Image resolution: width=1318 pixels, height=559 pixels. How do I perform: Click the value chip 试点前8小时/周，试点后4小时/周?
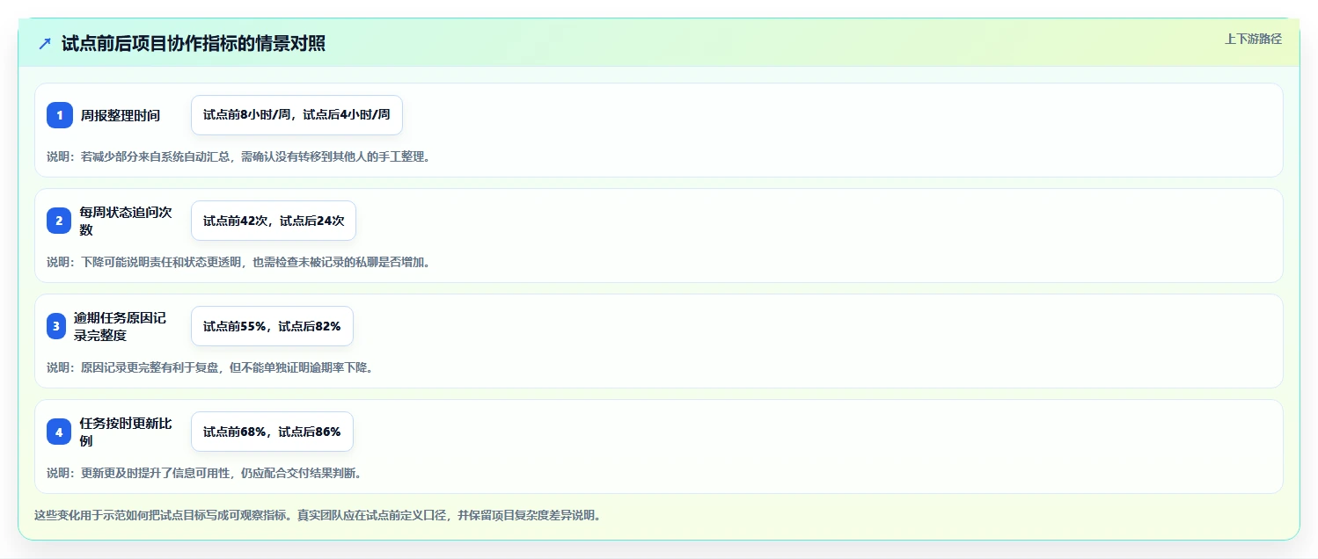pos(297,115)
